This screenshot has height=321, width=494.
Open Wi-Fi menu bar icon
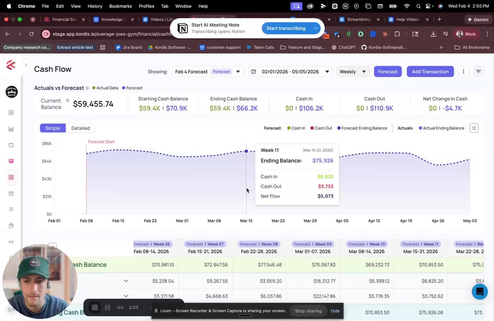click(407, 6)
